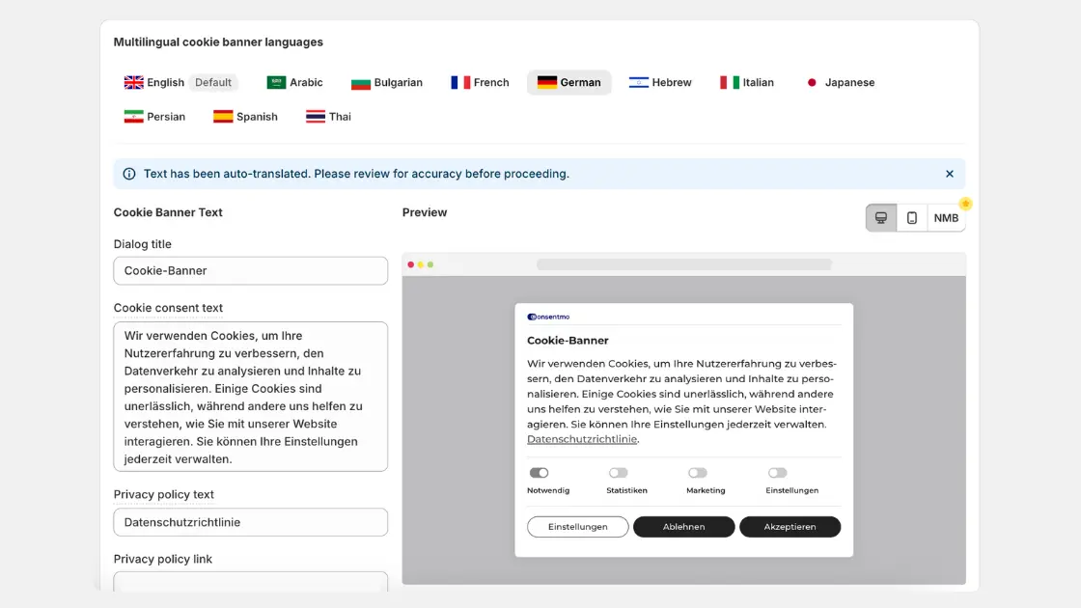The height and width of the screenshot is (608, 1081).
Task: Switch to the German language tab
Action: click(568, 82)
